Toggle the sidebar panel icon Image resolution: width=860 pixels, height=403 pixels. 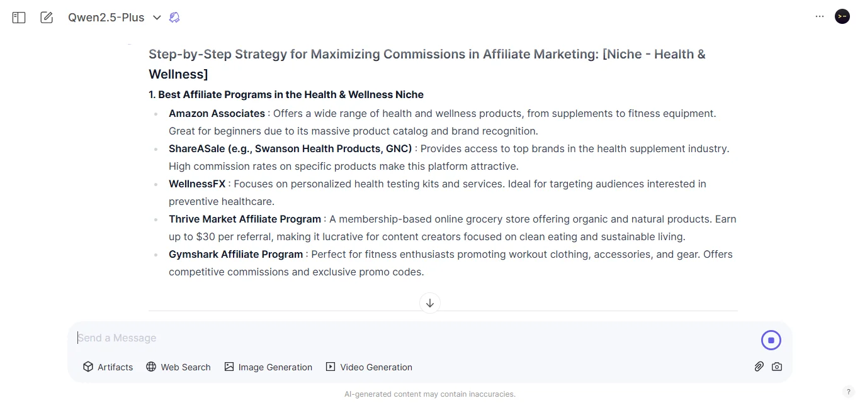(x=18, y=17)
